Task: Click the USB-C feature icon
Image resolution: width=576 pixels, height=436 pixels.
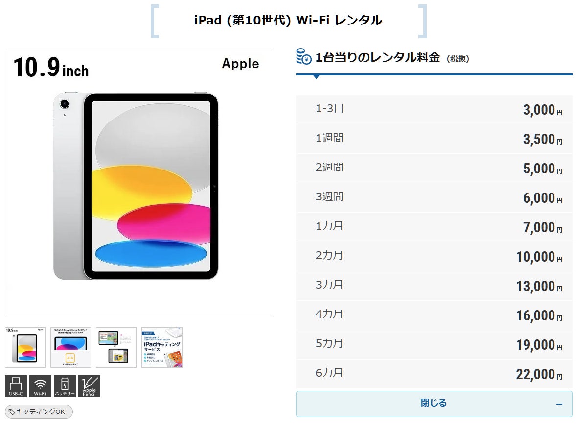Action: 16,386
